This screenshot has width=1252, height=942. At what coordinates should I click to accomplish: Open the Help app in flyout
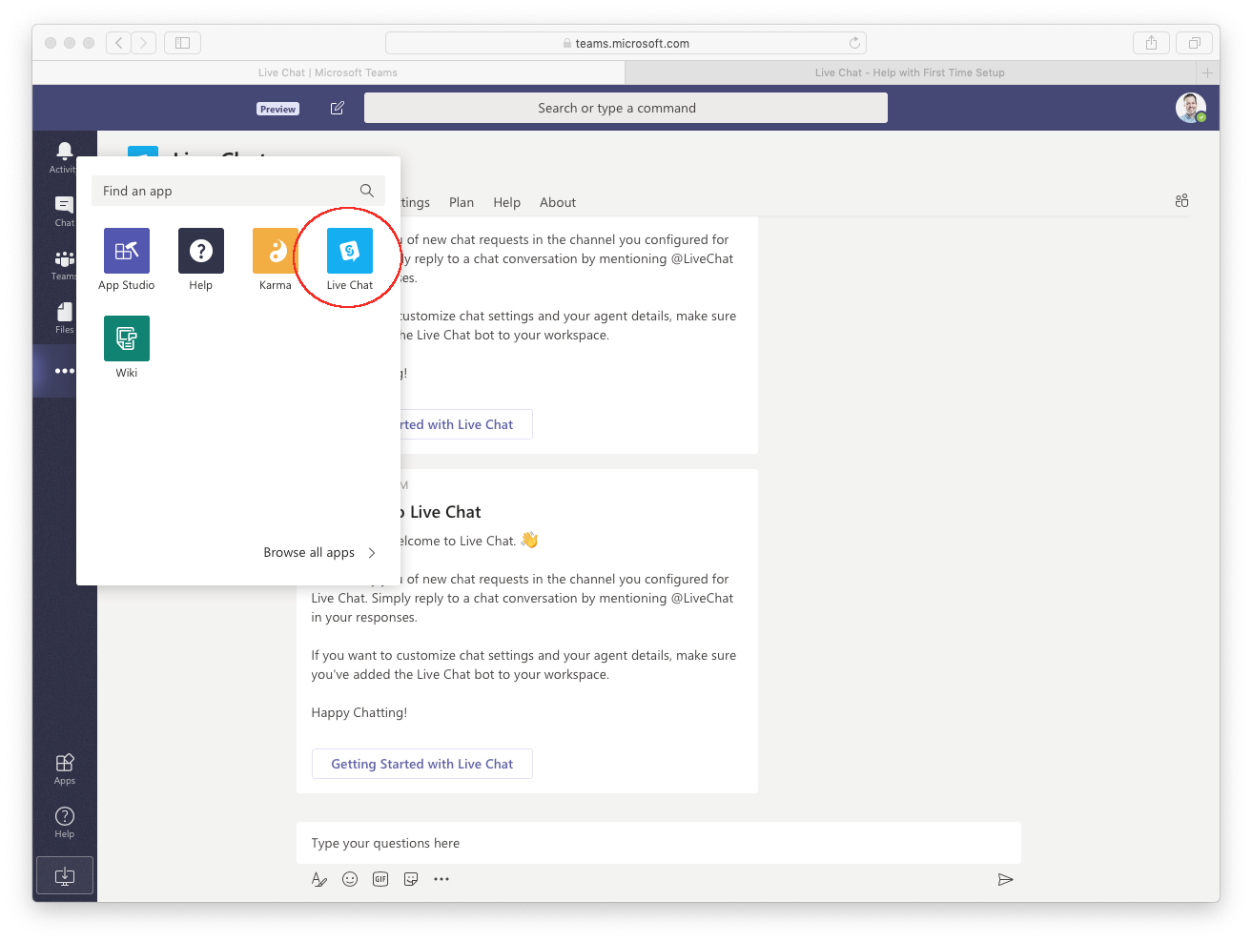click(x=201, y=251)
